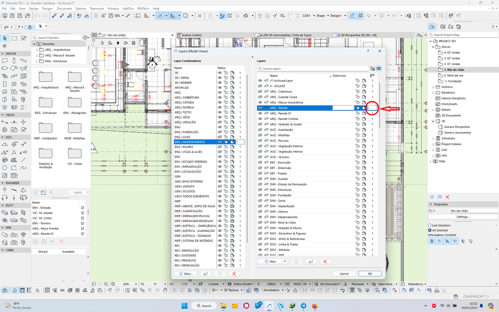Collapse the DESIGN toolbox section
The width and height of the screenshot is (499, 312).
click(x=3, y=54)
